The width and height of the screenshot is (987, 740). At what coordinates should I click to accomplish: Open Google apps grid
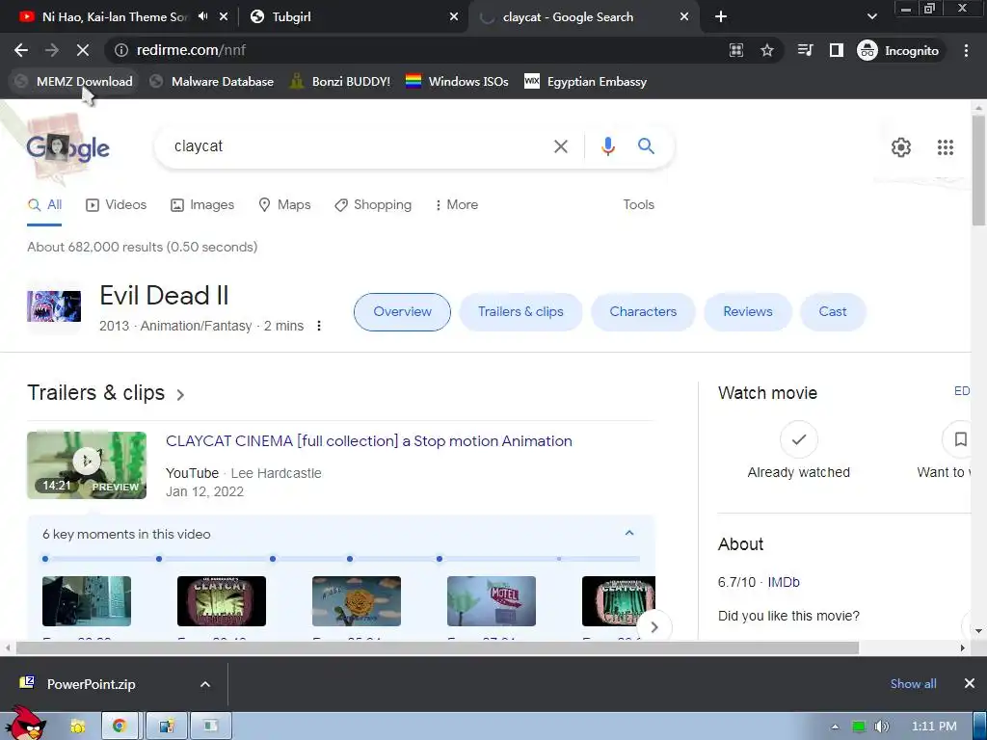pyautogui.click(x=946, y=147)
